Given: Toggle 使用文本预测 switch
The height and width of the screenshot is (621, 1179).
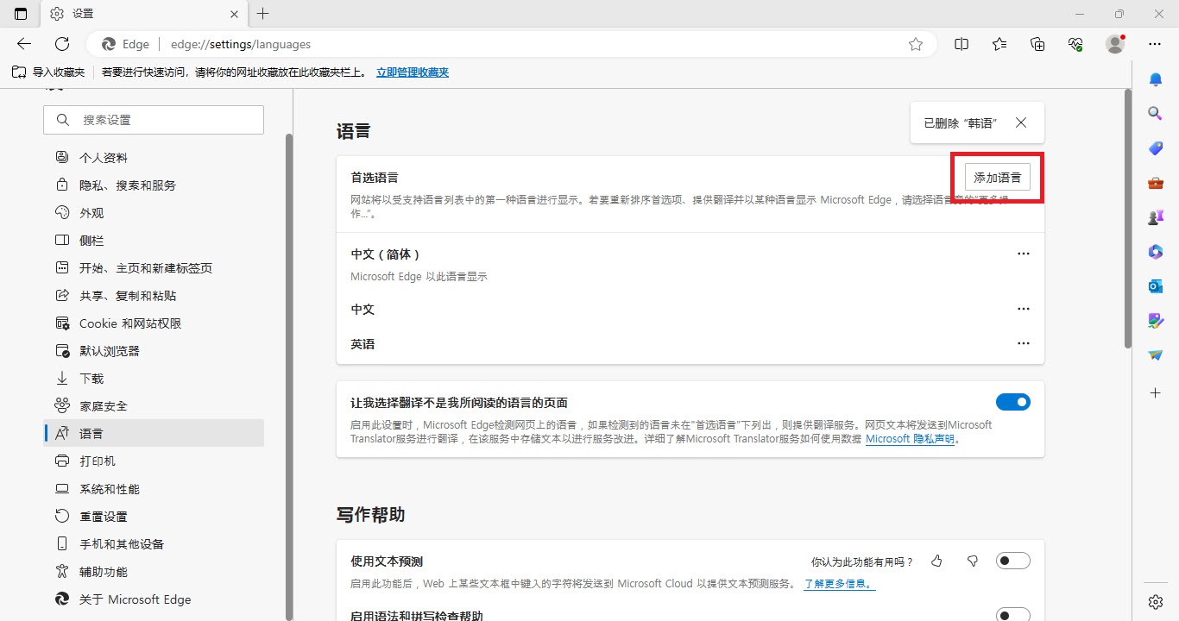Looking at the screenshot, I should (1013, 561).
